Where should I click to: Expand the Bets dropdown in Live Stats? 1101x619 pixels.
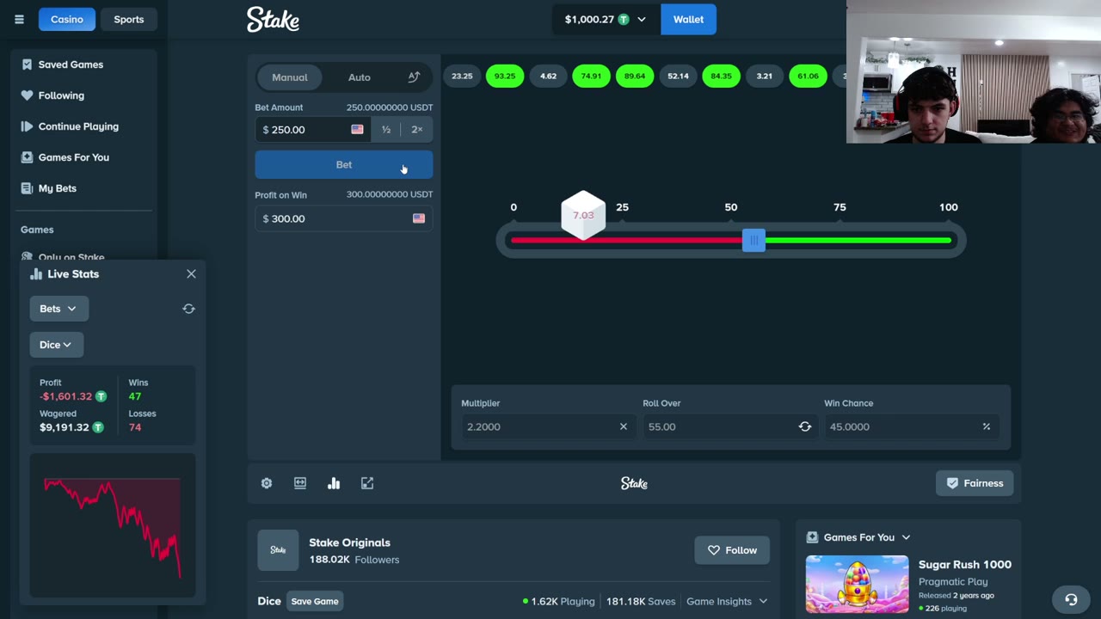click(x=58, y=309)
